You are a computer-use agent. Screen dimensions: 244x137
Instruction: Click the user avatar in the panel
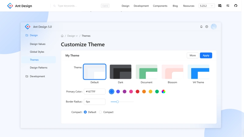pyautogui.click(x=214, y=27)
